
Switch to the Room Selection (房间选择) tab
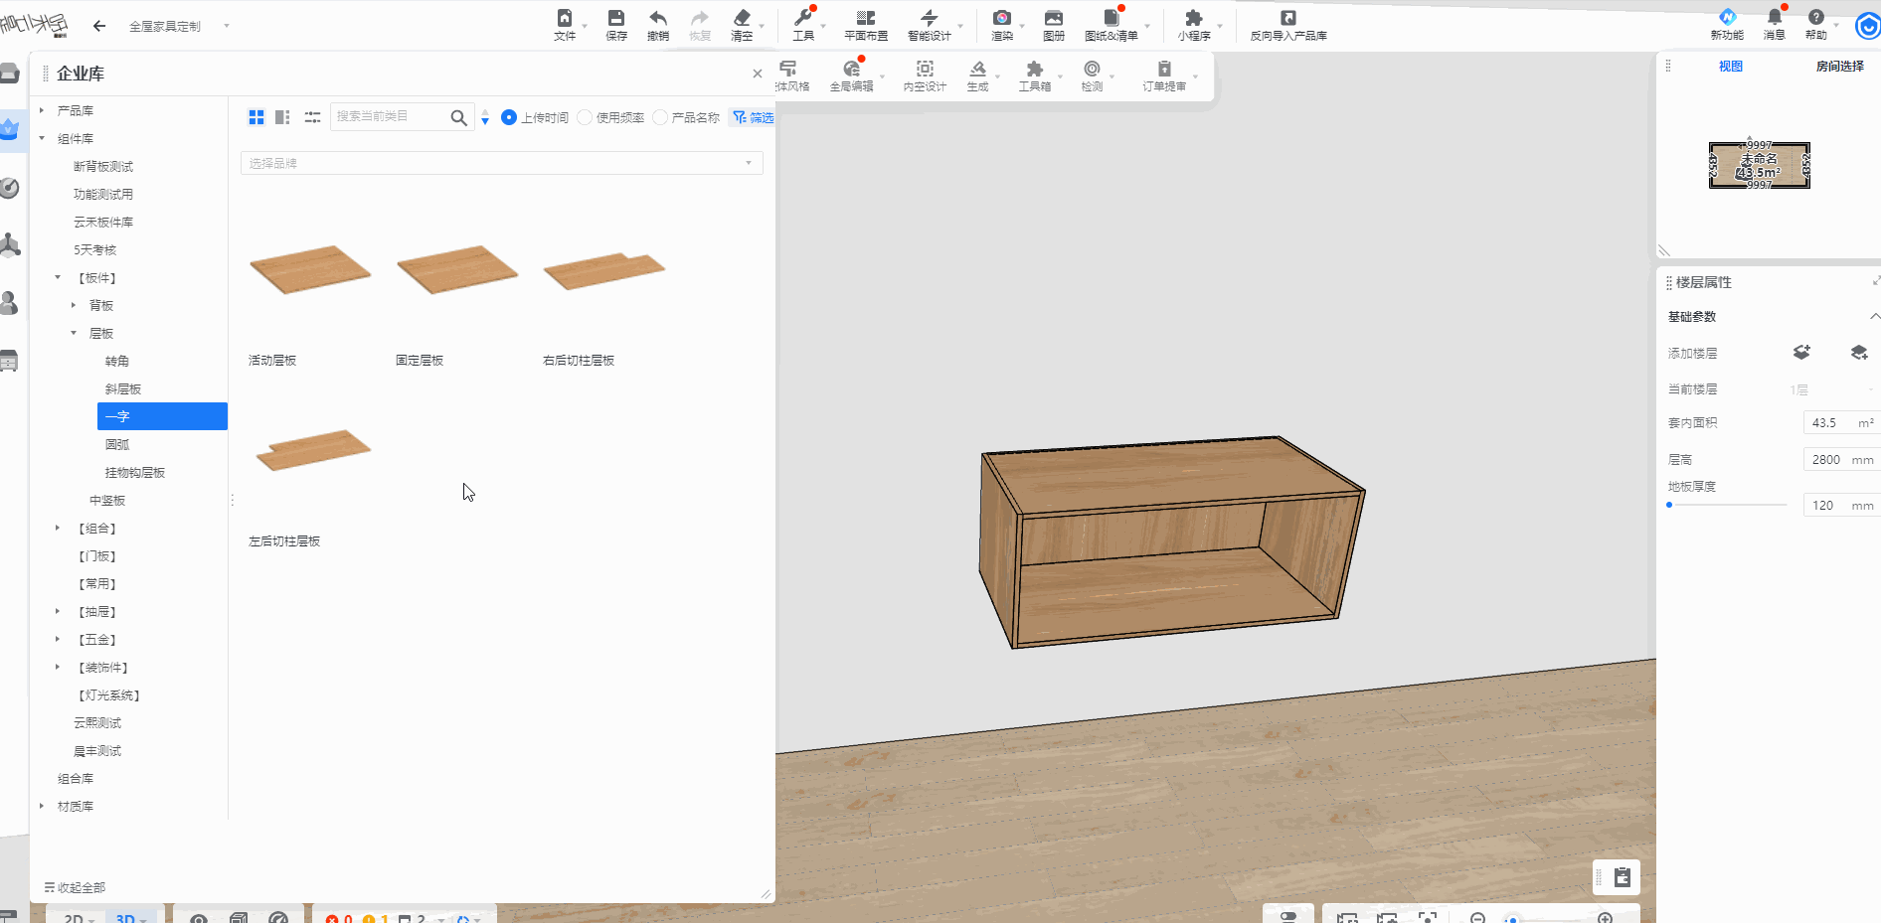(x=1839, y=67)
